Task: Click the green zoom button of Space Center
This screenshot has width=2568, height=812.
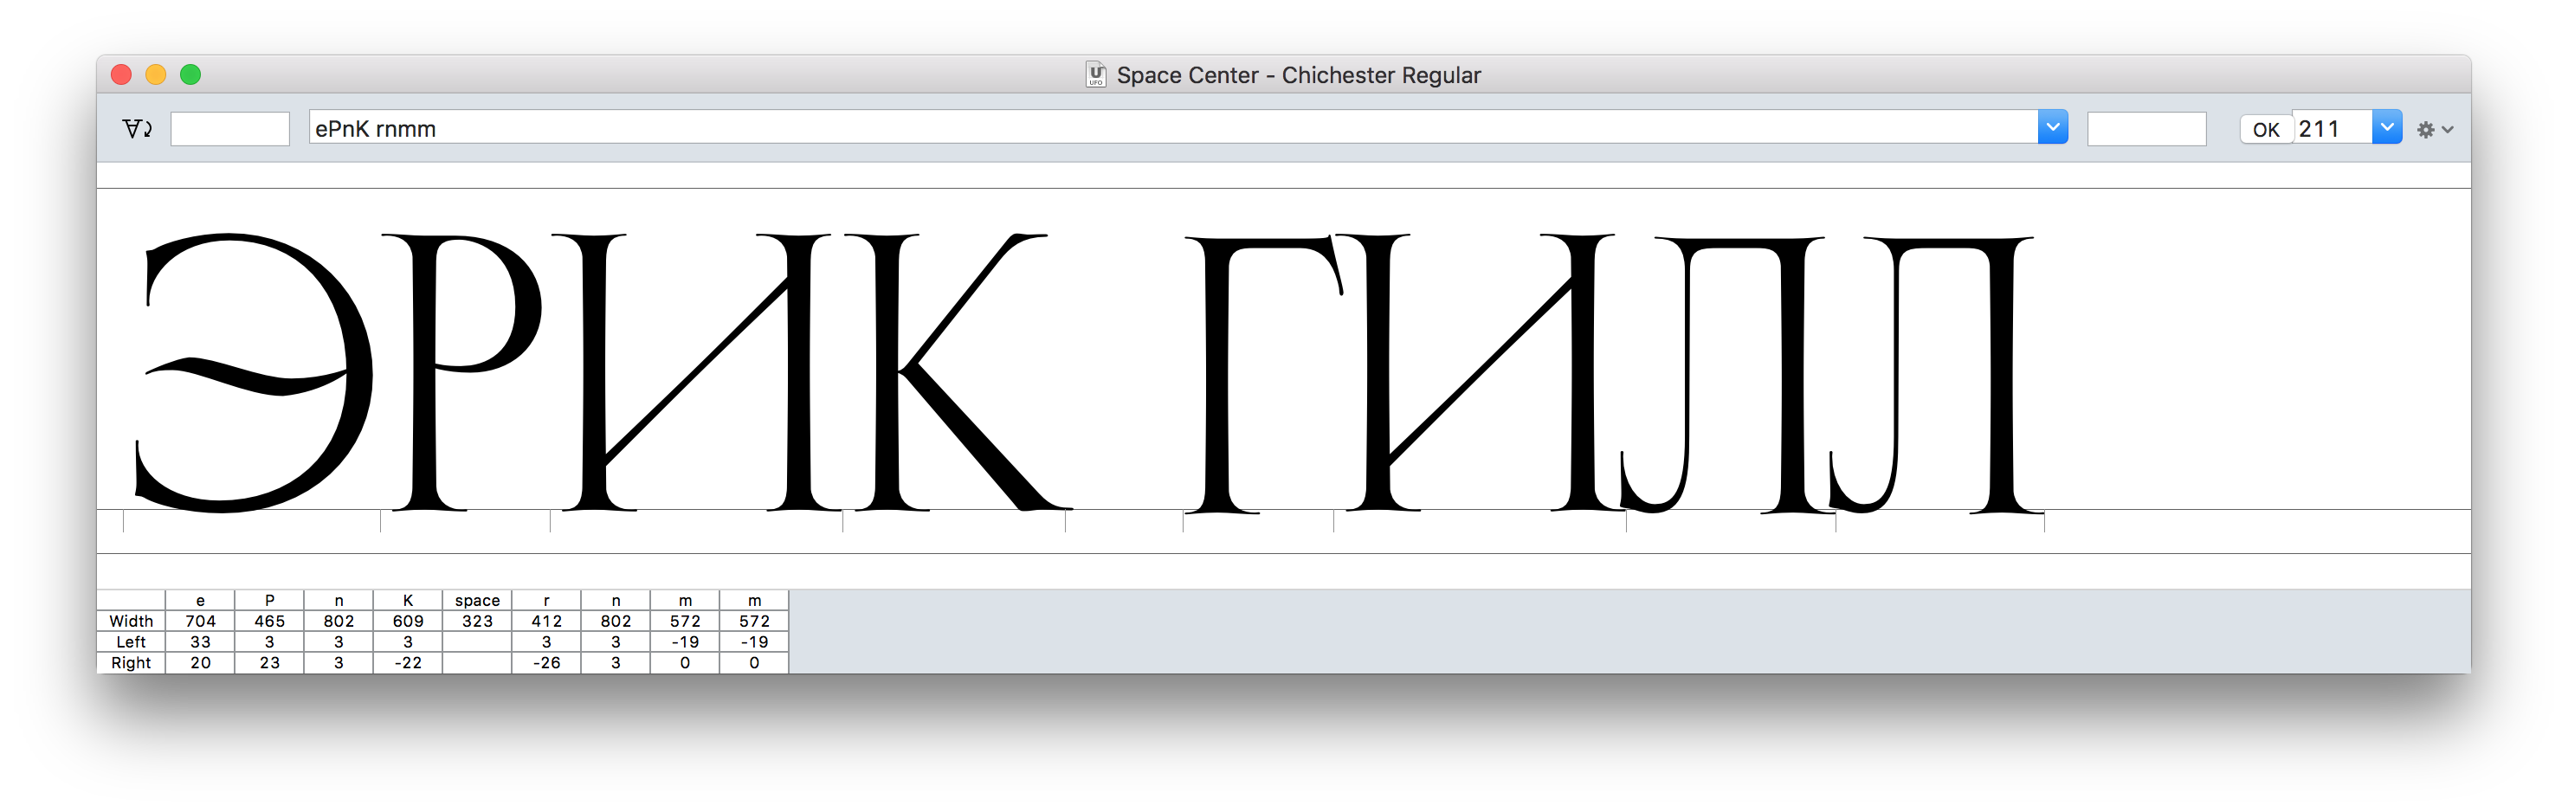Action: click(x=190, y=74)
